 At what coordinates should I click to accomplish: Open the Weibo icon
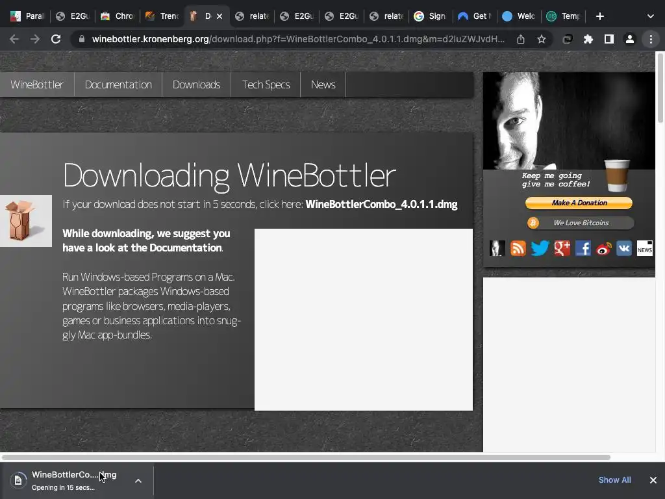coord(604,248)
